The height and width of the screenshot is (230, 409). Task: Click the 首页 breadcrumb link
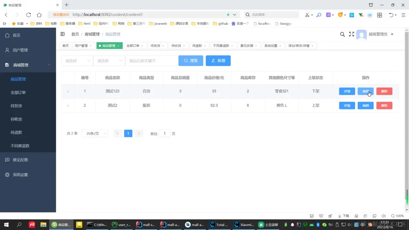pyautogui.click(x=75, y=34)
